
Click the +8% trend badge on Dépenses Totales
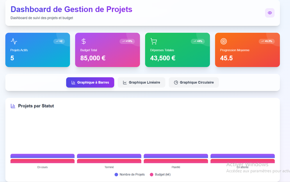[x=197, y=41]
